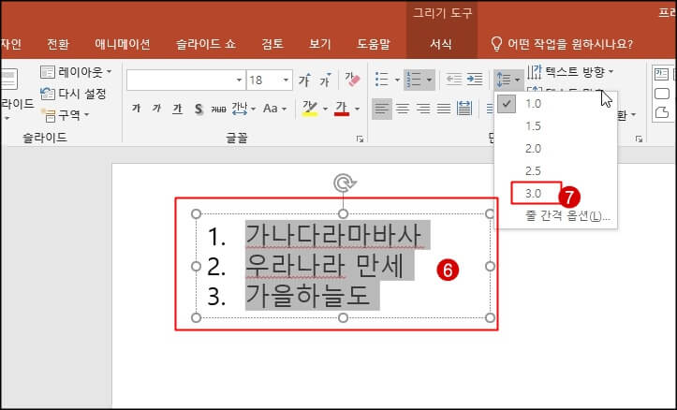The width and height of the screenshot is (677, 410).
Task: Click the text line 우라나라 만세
Action: pyautogui.click(x=324, y=266)
